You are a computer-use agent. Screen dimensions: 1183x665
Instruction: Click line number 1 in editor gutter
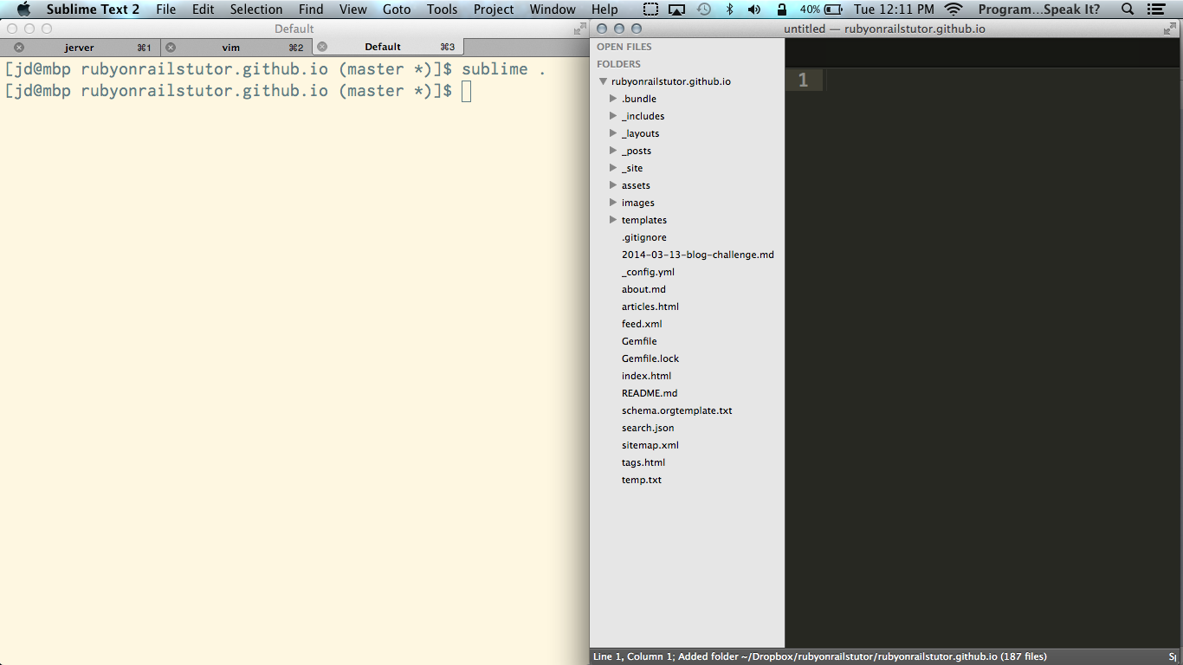tap(803, 81)
